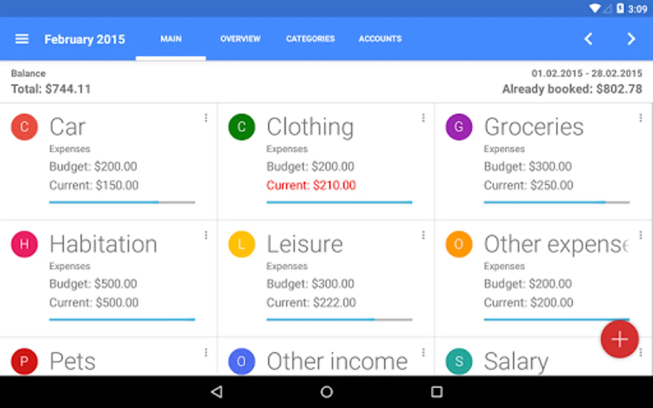Switch to the Main tab
This screenshot has width=653, height=408.
[x=171, y=39]
